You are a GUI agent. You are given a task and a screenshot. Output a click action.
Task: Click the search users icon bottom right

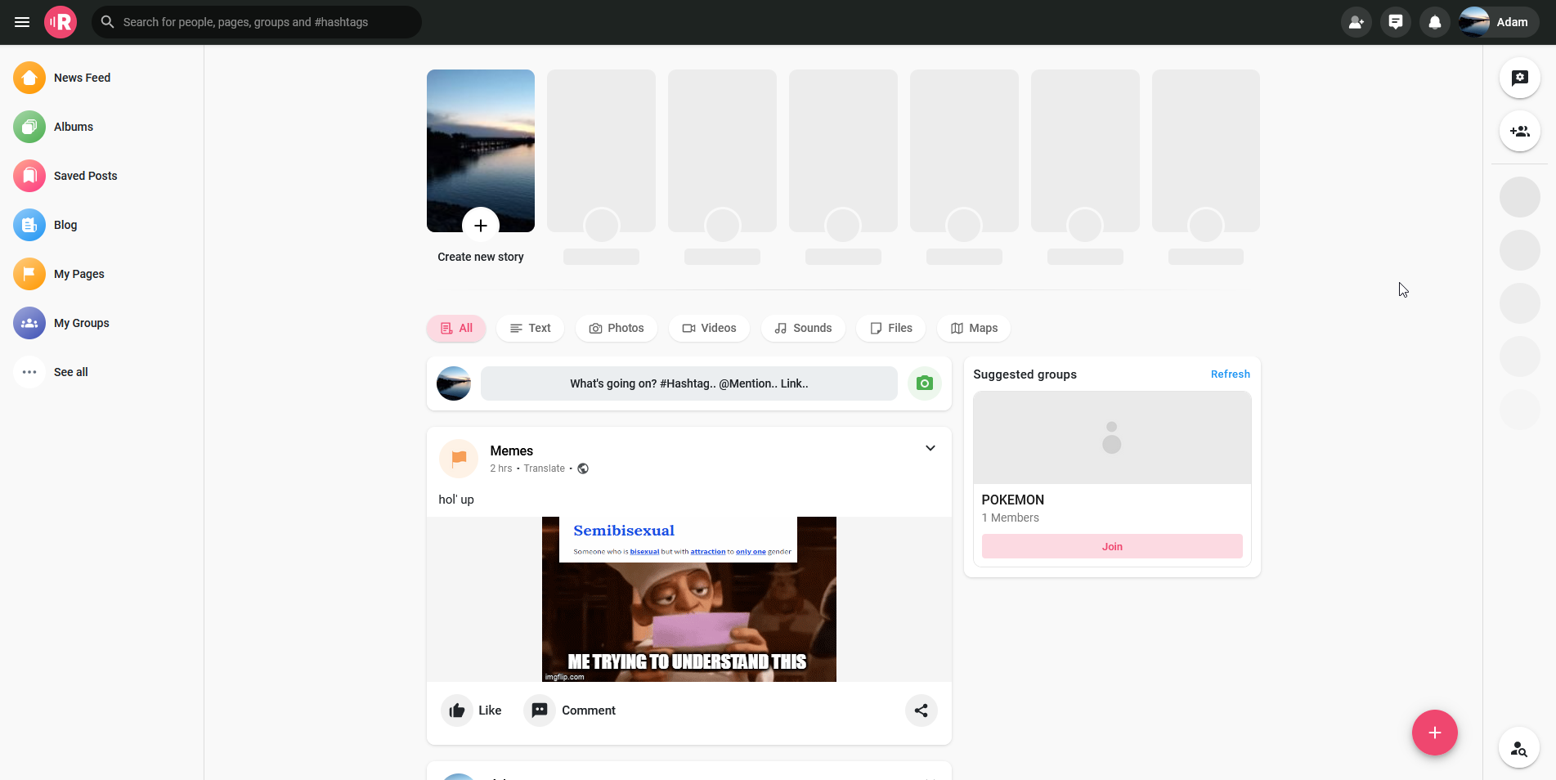click(x=1519, y=748)
